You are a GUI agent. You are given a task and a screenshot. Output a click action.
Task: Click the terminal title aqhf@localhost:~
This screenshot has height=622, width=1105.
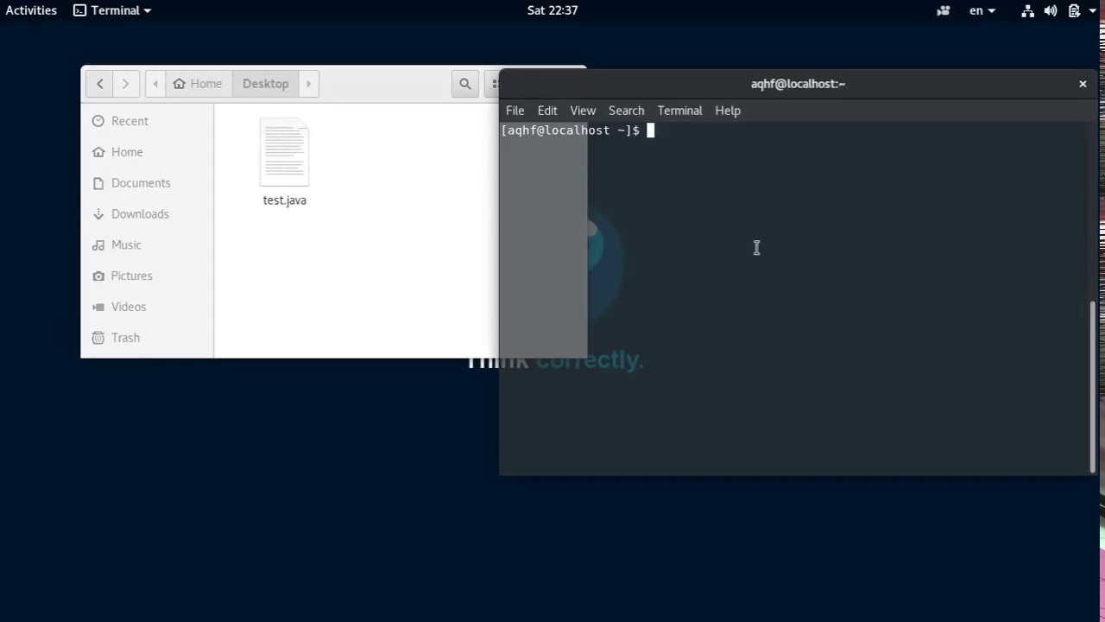tap(798, 84)
